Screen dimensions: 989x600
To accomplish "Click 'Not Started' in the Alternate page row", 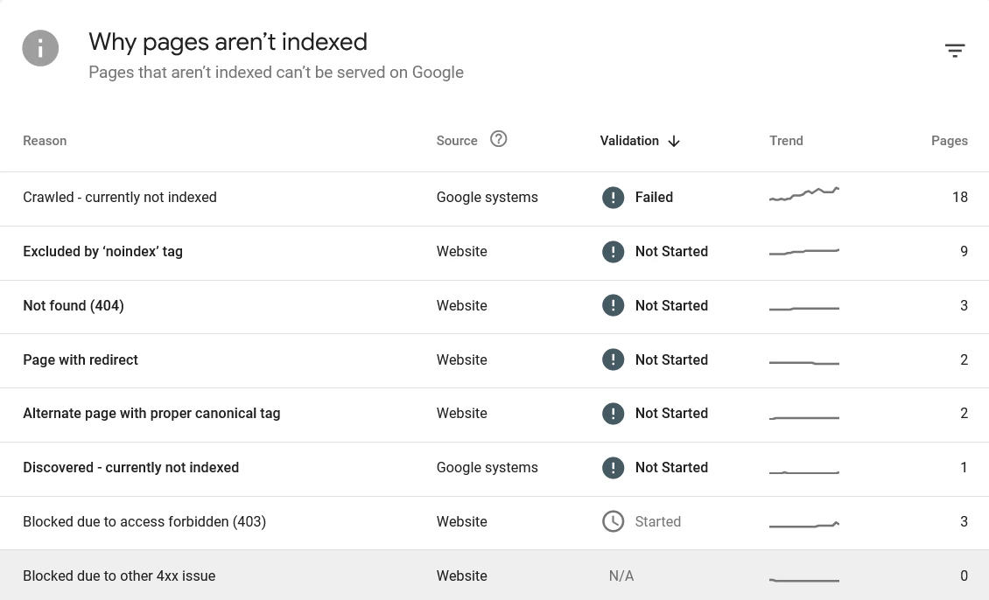I will coord(672,414).
